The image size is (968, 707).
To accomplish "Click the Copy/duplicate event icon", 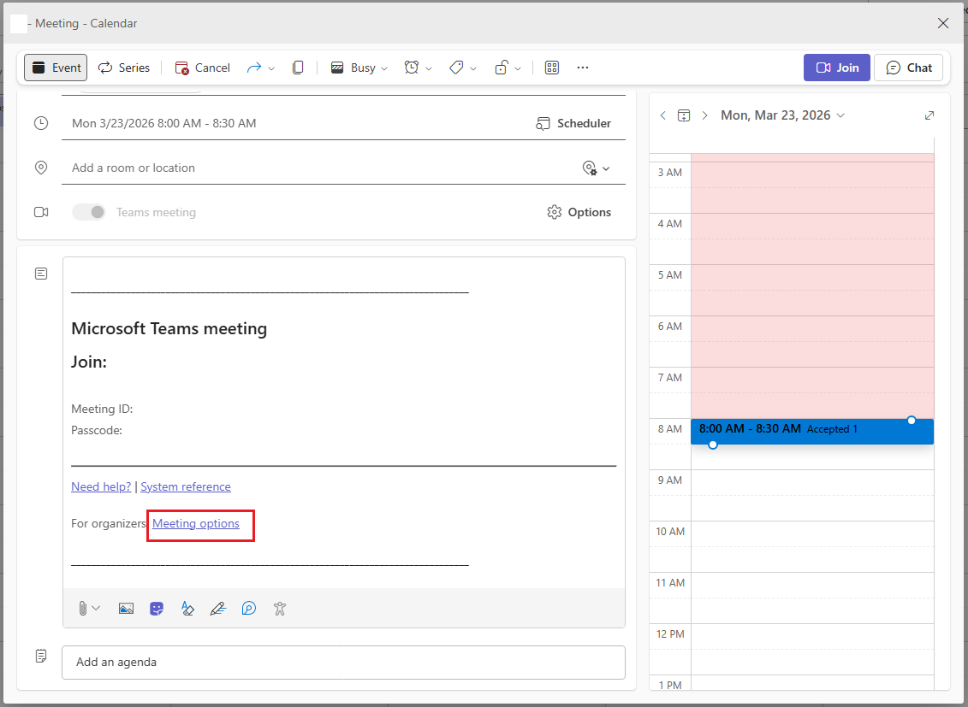I will (x=298, y=68).
